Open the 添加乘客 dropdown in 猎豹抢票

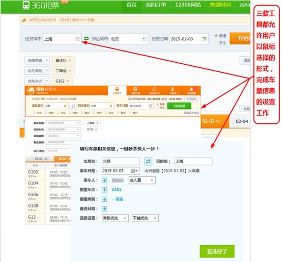[64, 136]
